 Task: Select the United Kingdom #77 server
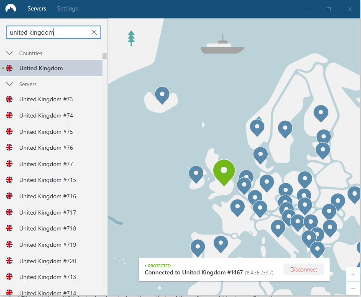click(x=51, y=164)
